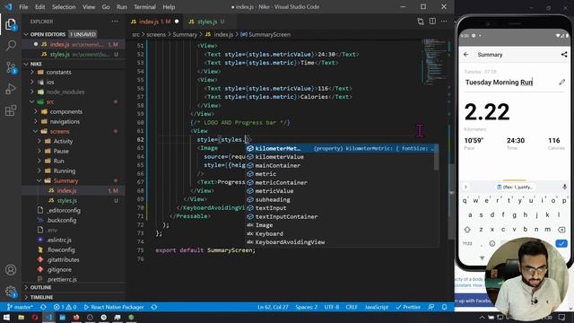Image resolution: width=574 pixels, height=323 pixels.
Task: Tap the blue checkmark key on phone keyboard
Action: (561, 243)
